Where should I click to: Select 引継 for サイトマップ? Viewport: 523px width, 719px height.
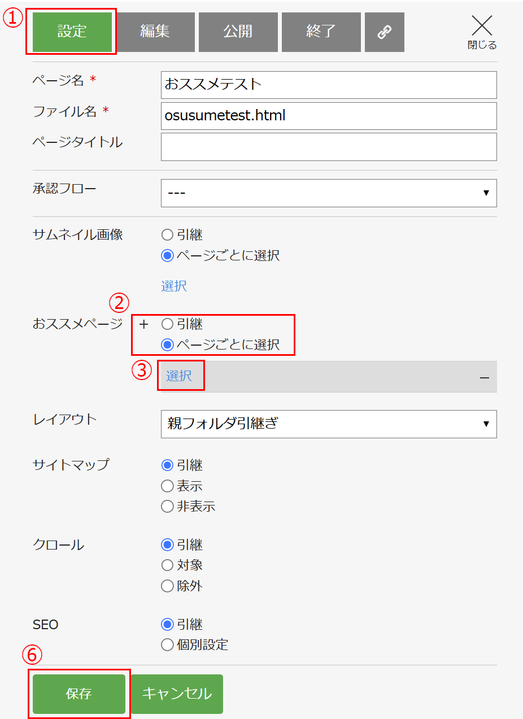pyautogui.click(x=167, y=465)
